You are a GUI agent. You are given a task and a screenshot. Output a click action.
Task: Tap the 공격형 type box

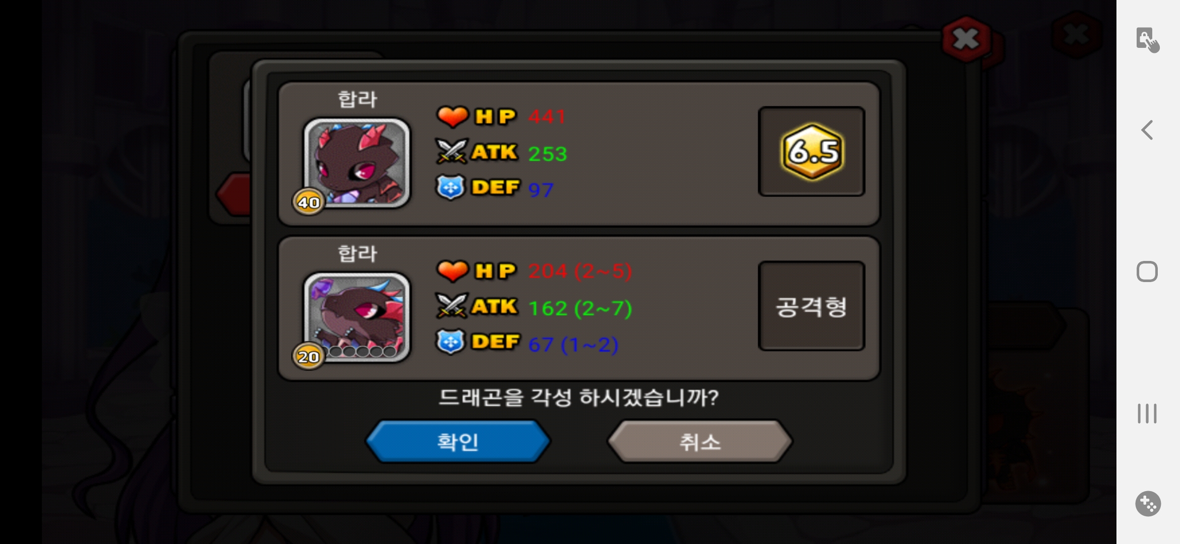[x=811, y=306]
